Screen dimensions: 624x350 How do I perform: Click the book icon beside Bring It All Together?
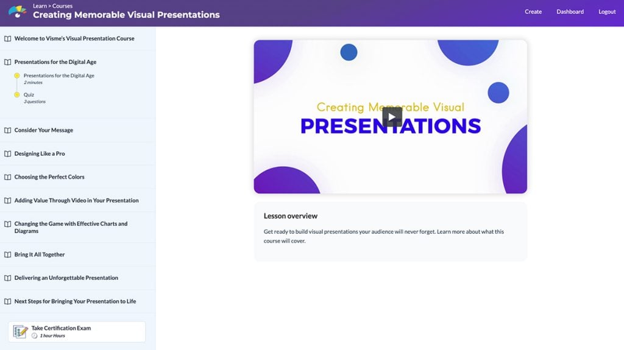click(x=7, y=255)
